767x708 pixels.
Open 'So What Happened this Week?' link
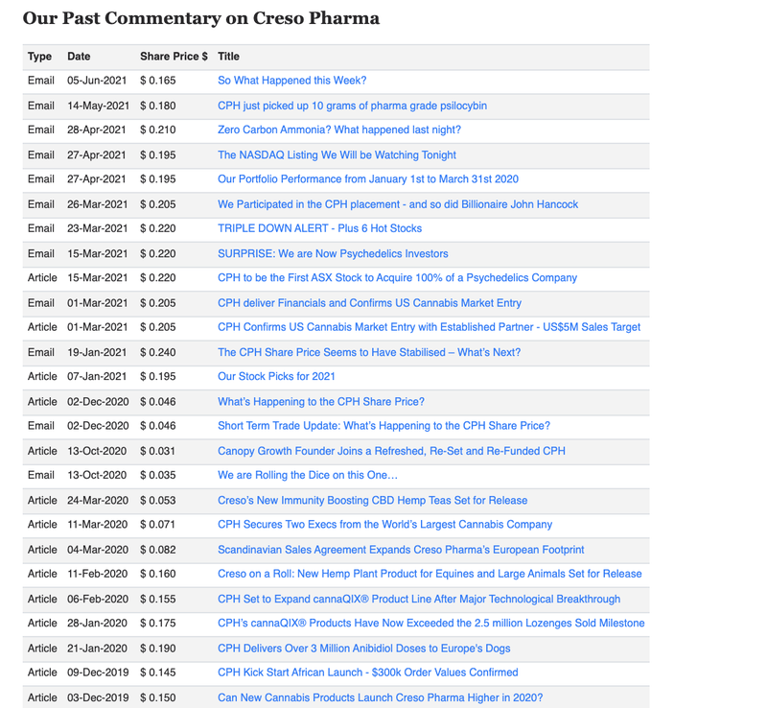click(x=292, y=81)
